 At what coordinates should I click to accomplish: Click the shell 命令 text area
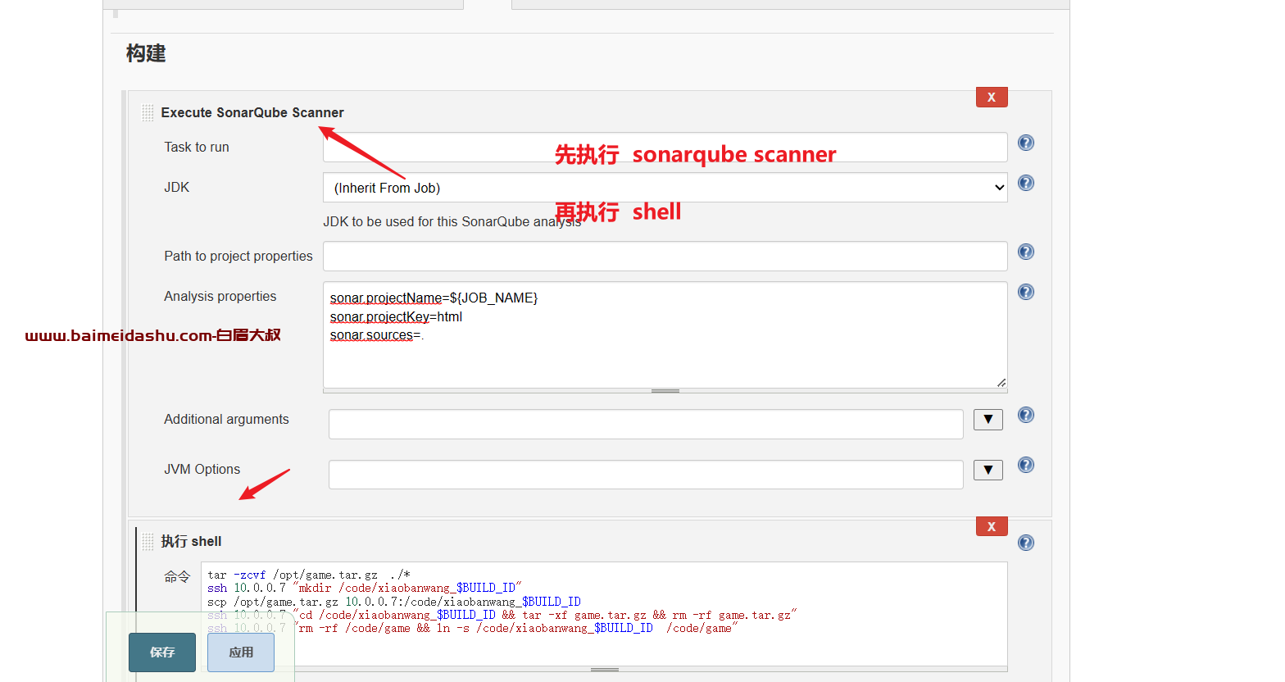tap(604, 614)
